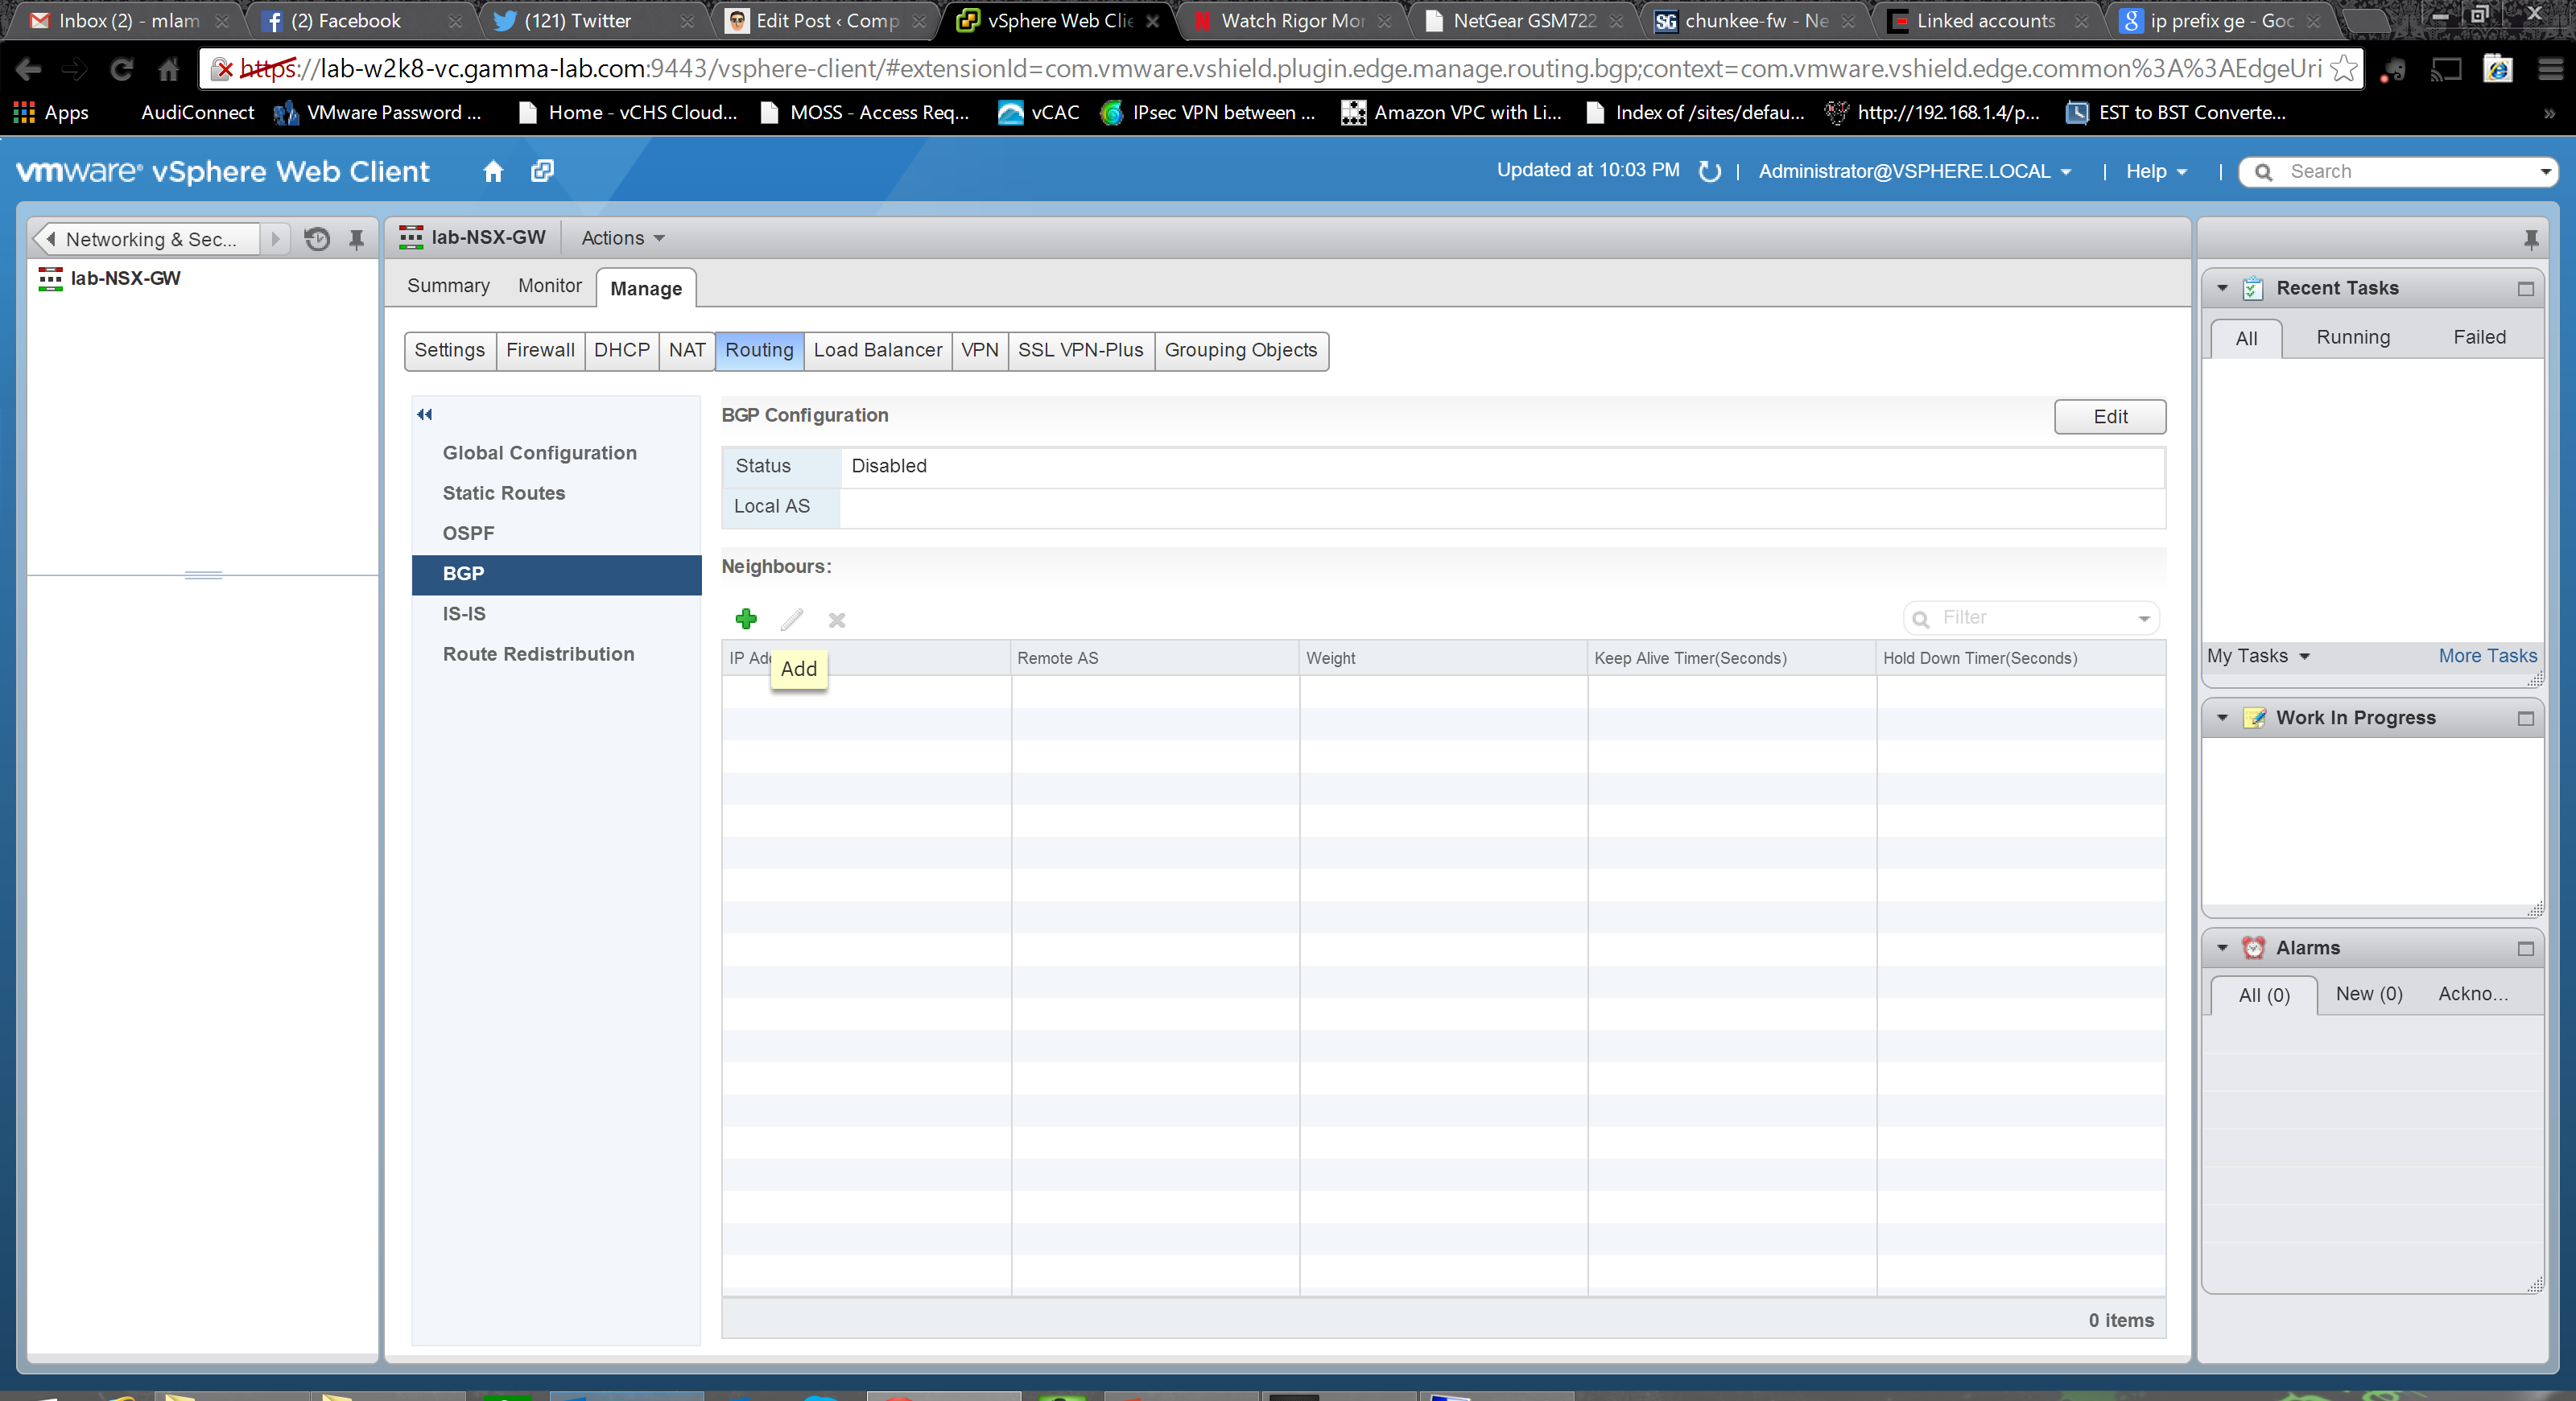Click the neighbours Filter input field
2576x1401 pixels.
(2030, 617)
